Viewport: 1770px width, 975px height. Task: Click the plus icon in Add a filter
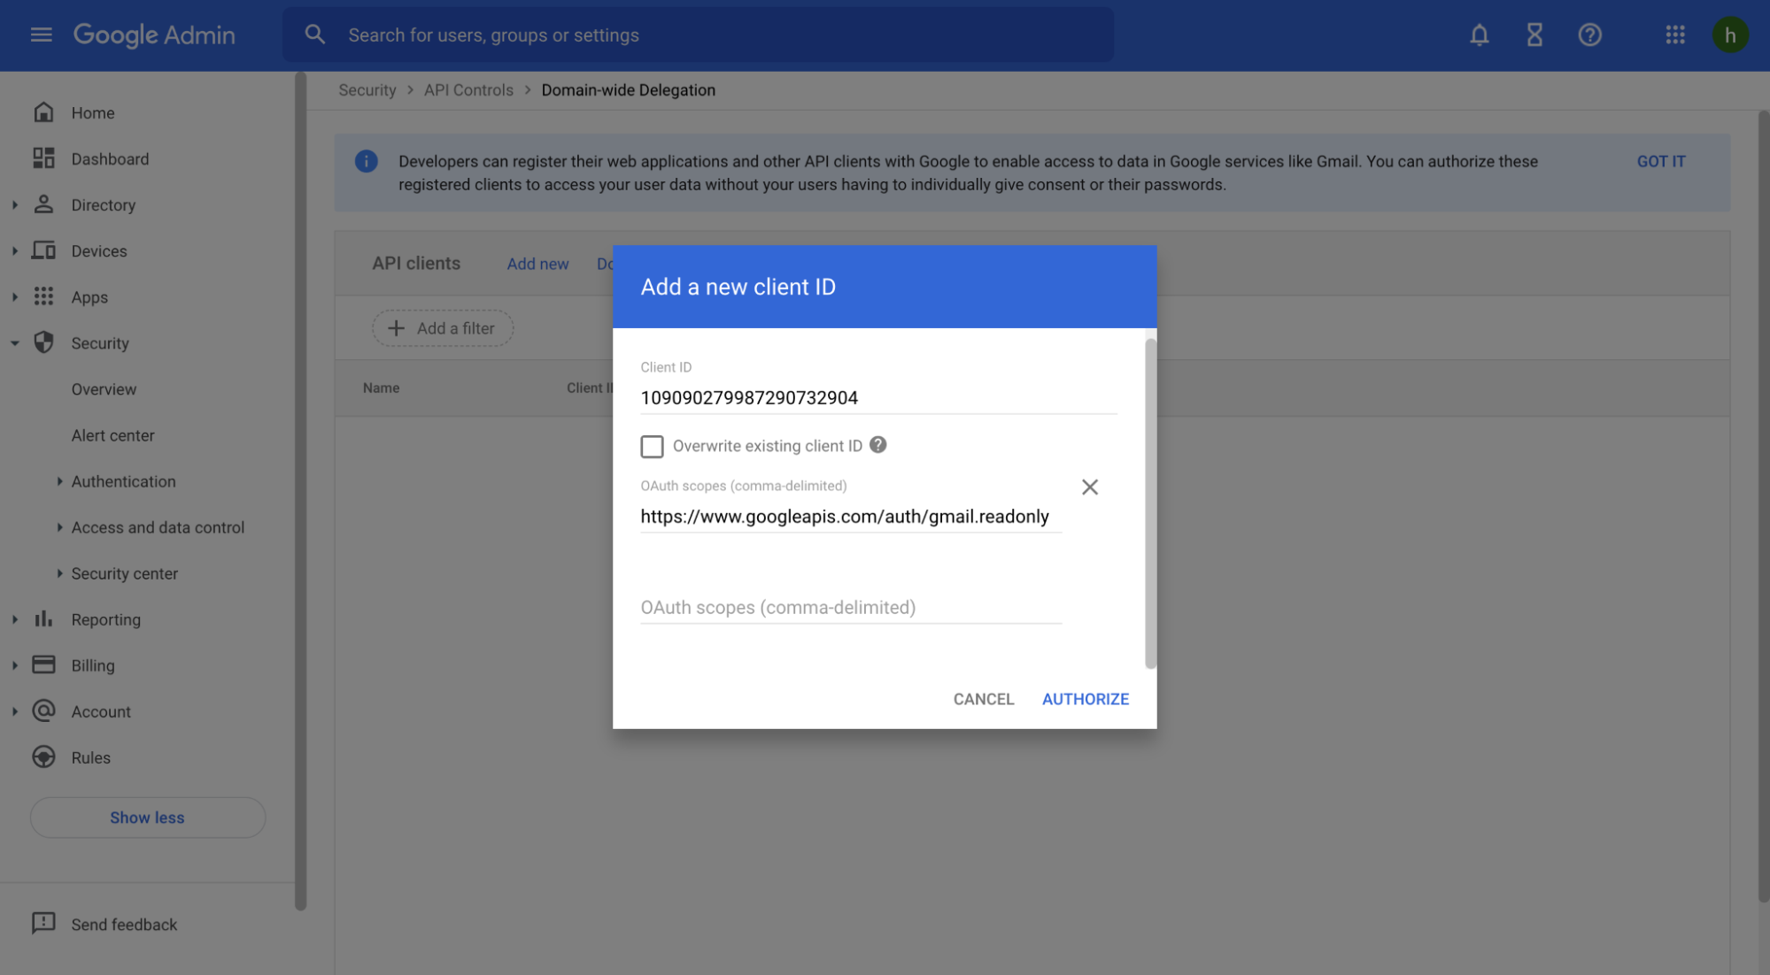[x=396, y=328]
